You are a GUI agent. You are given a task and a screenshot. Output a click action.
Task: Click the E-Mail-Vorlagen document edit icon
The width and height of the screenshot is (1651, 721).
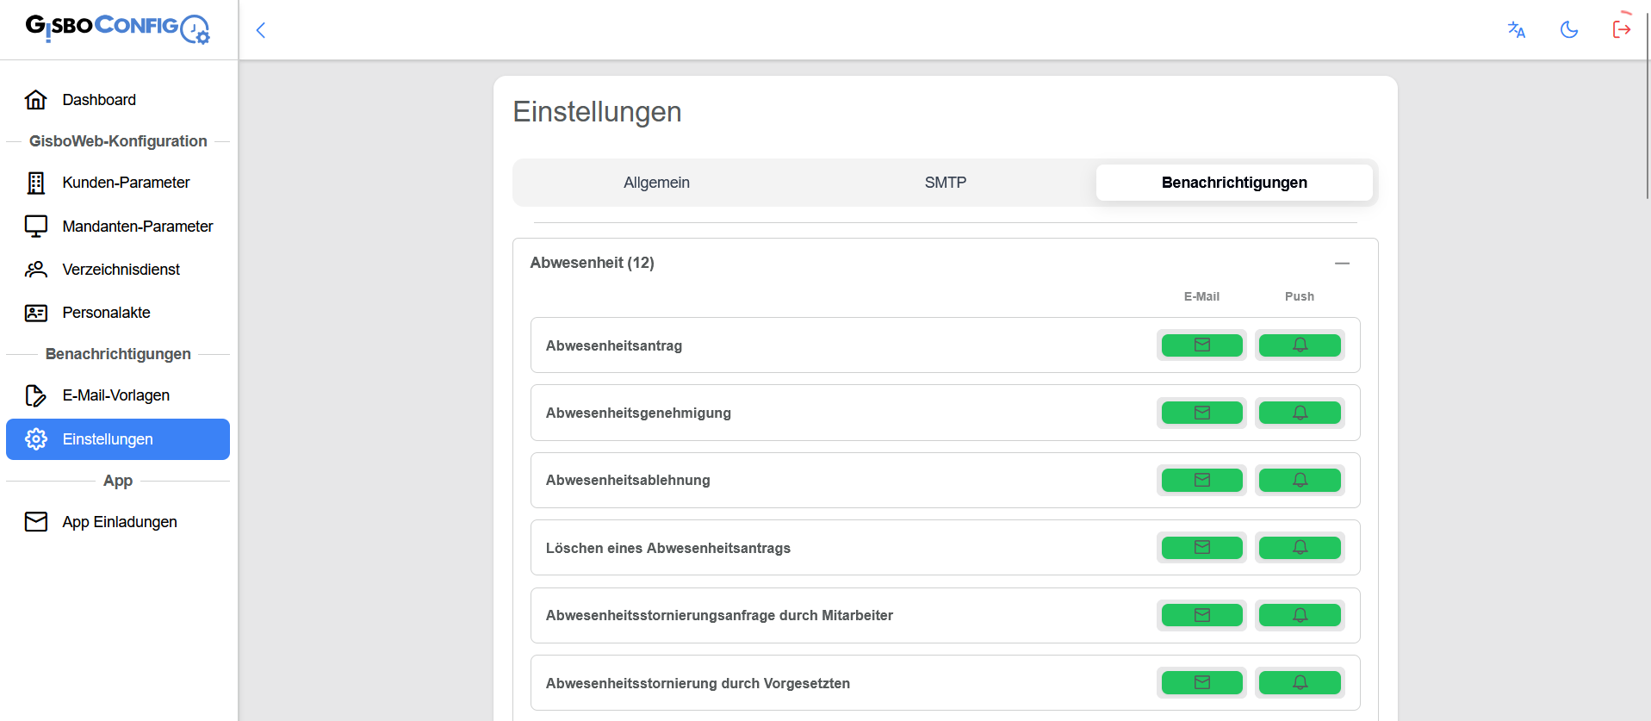pos(36,395)
